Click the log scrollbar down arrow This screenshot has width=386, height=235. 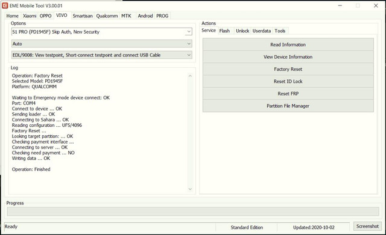click(190, 189)
